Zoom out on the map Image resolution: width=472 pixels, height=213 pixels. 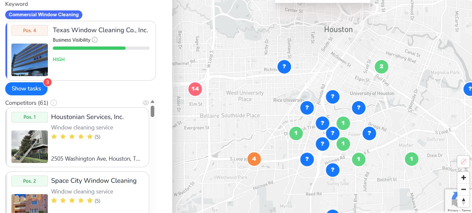click(x=464, y=189)
